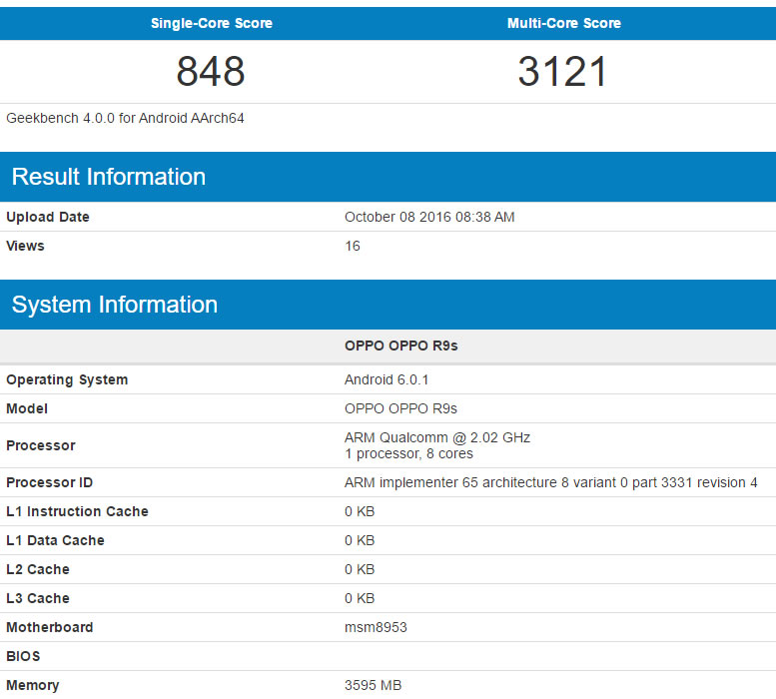Select the single-core score value 848
Viewport: 776px width, 699px height.
tap(211, 72)
